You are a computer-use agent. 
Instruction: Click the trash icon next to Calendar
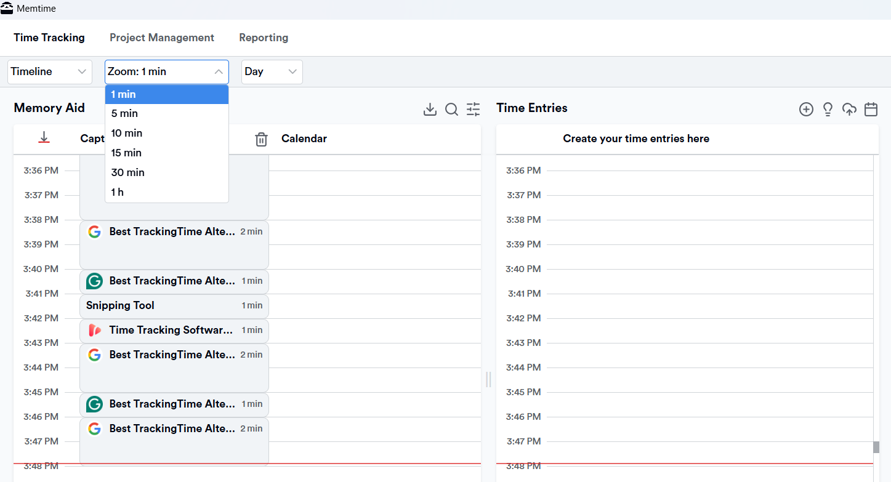point(261,139)
